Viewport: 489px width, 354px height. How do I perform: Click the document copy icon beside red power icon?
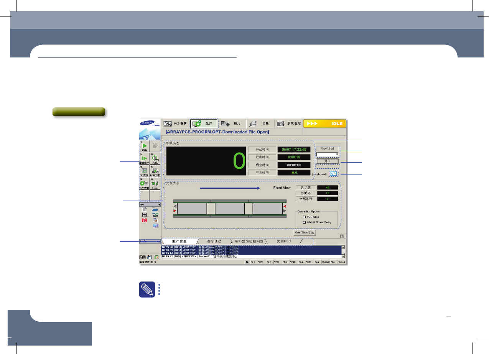[155, 221]
